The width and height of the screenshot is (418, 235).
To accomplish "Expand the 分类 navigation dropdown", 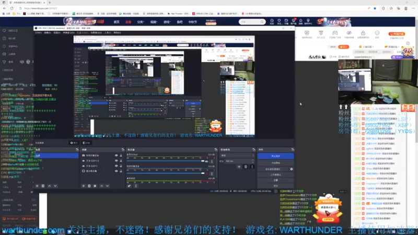I will [x=141, y=22].
